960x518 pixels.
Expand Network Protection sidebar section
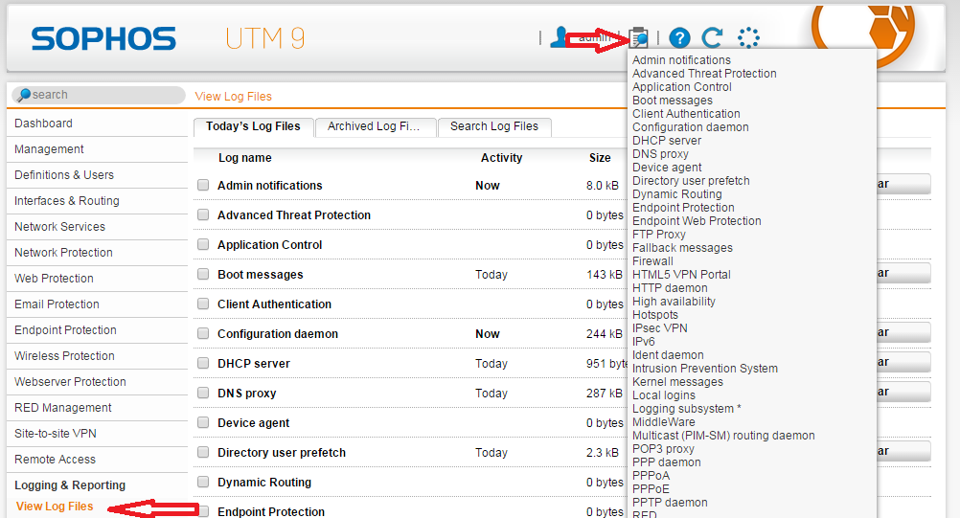(98, 253)
